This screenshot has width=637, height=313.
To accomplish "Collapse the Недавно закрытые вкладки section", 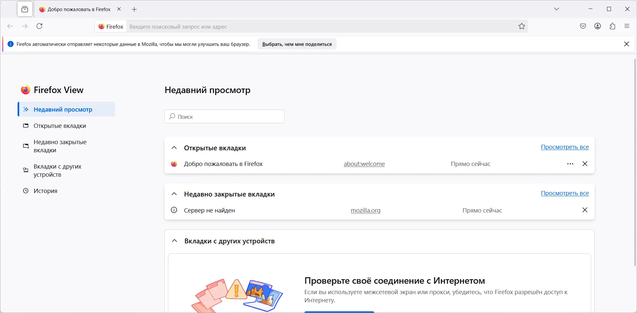I will [x=174, y=194].
